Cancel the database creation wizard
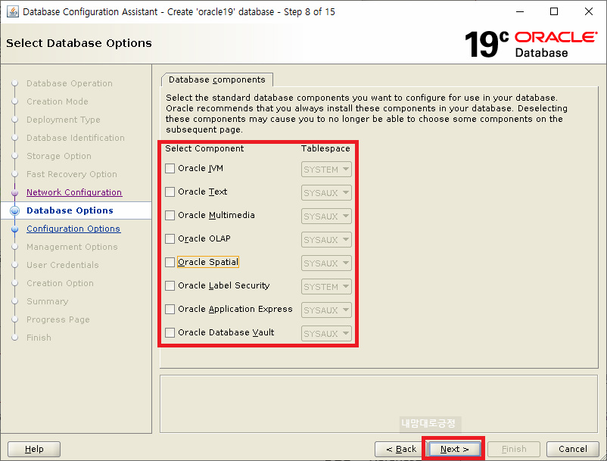 572,449
